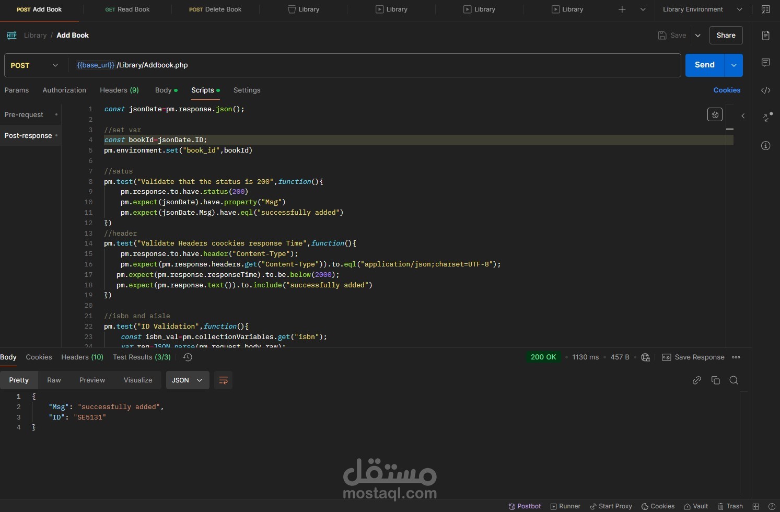Screen dimensions: 780x512
Task: Click the Cookies link below Send
Action: click(x=727, y=90)
